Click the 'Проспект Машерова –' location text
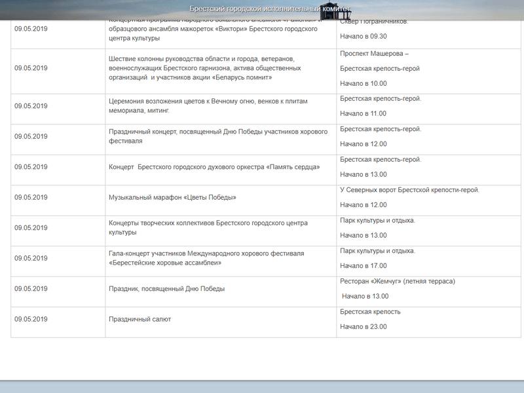 click(x=375, y=53)
